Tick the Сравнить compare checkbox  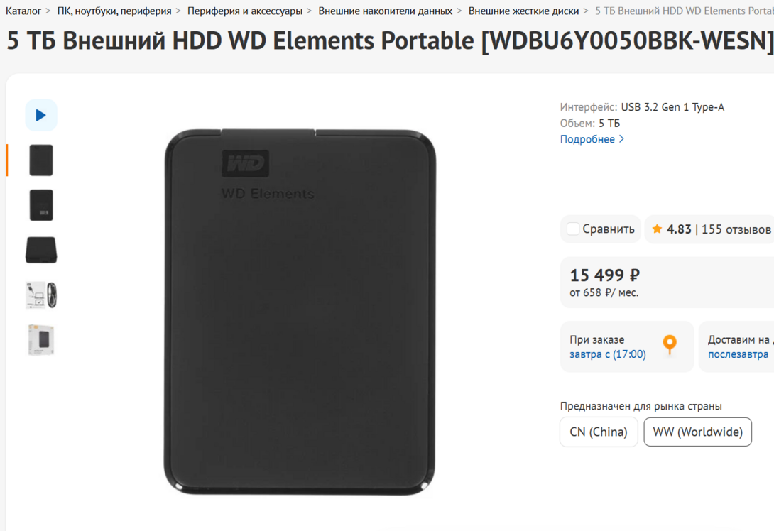coord(572,229)
